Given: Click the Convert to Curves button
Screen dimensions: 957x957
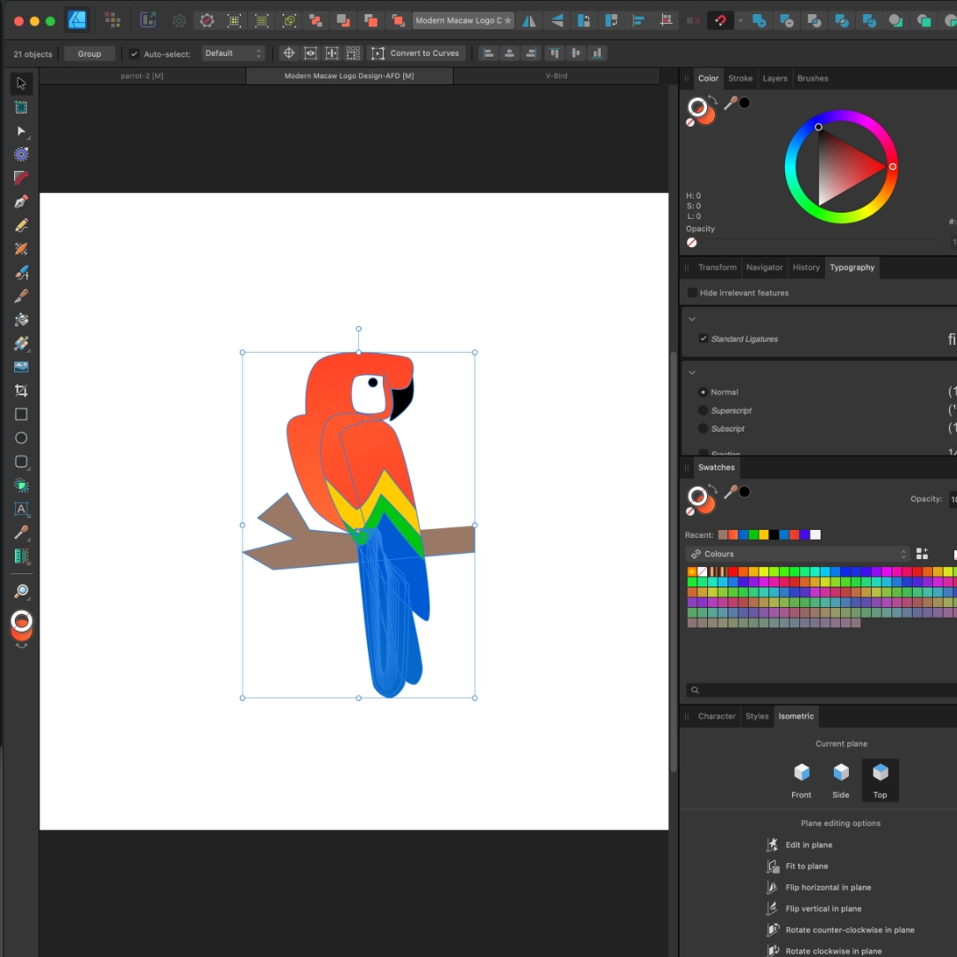Looking at the screenshot, I should (415, 53).
